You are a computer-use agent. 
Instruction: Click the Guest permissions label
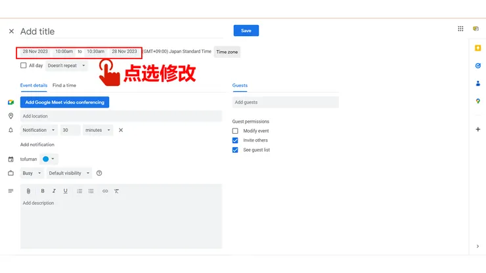click(251, 121)
